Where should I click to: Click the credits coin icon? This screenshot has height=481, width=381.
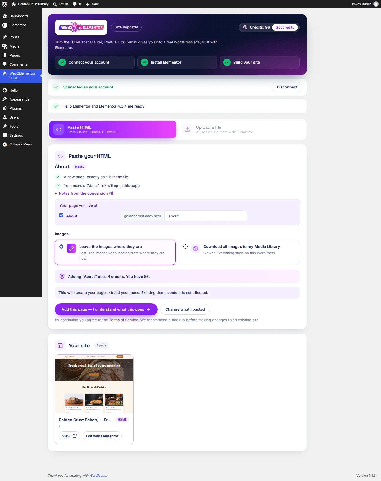tap(245, 27)
